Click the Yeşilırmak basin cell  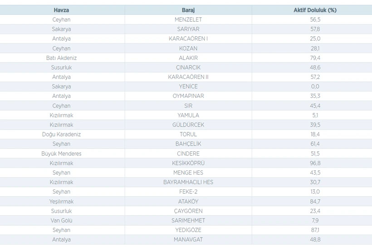click(61, 201)
